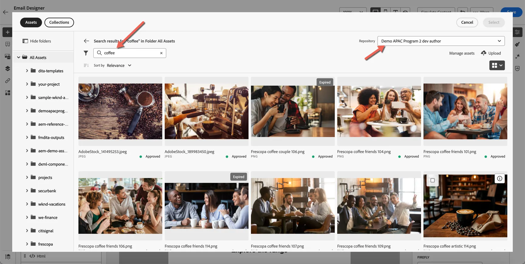
Task: Click the Html code icon
Action: point(32,256)
